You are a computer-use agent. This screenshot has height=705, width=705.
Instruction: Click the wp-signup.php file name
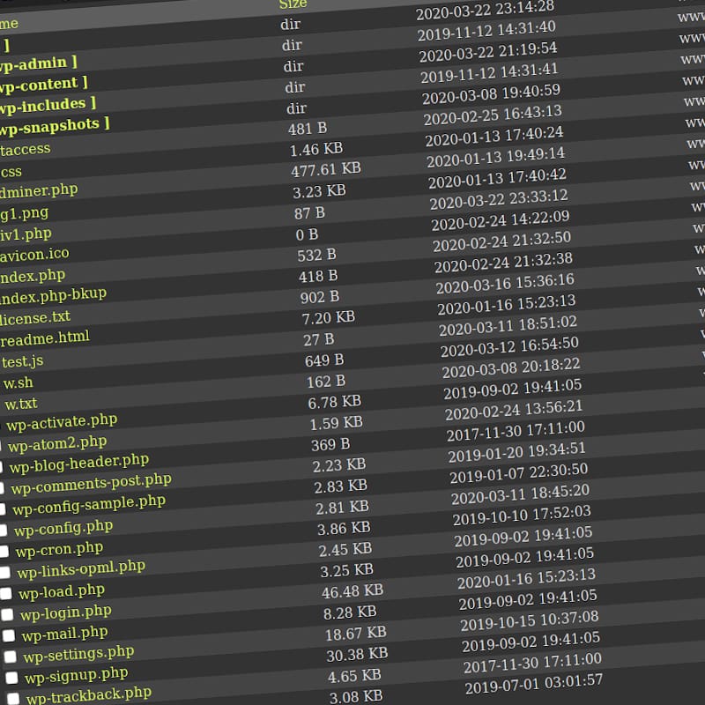coord(77,675)
